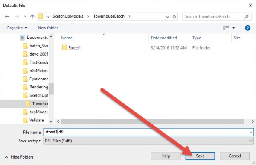Expand SketchUpModels path subfolders arrow
The image size is (256, 165).
coord(88,16)
